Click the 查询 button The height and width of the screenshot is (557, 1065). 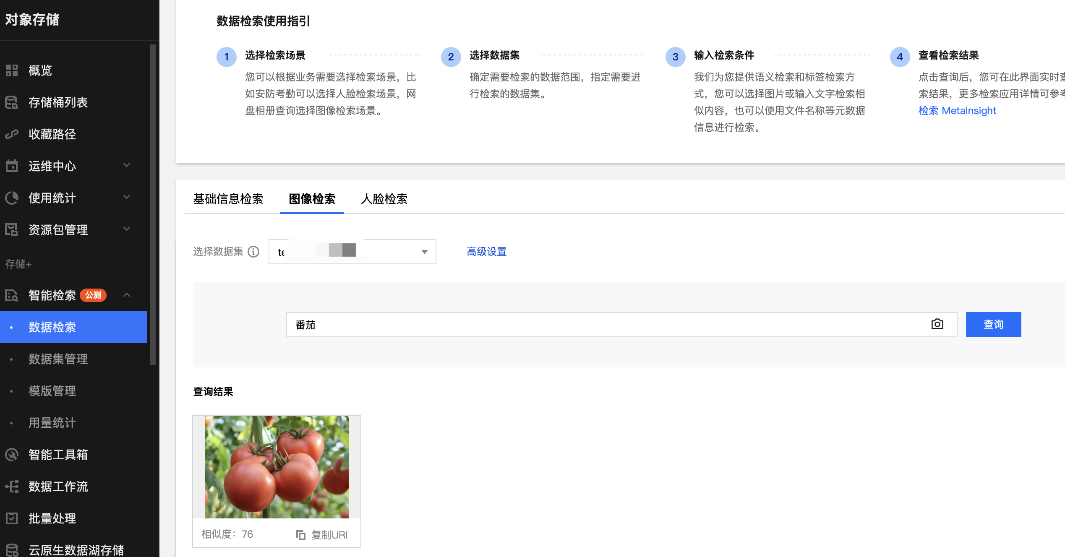click(993, 324)
